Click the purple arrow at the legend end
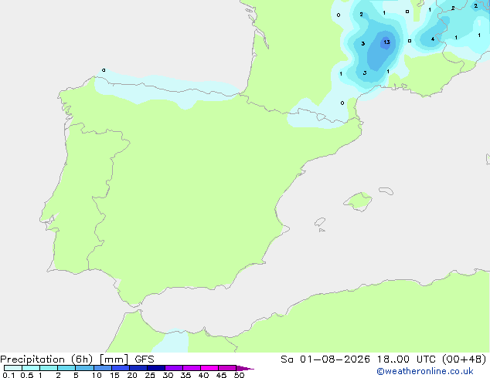This screenshot has width=490, height=378. point(245,368)
